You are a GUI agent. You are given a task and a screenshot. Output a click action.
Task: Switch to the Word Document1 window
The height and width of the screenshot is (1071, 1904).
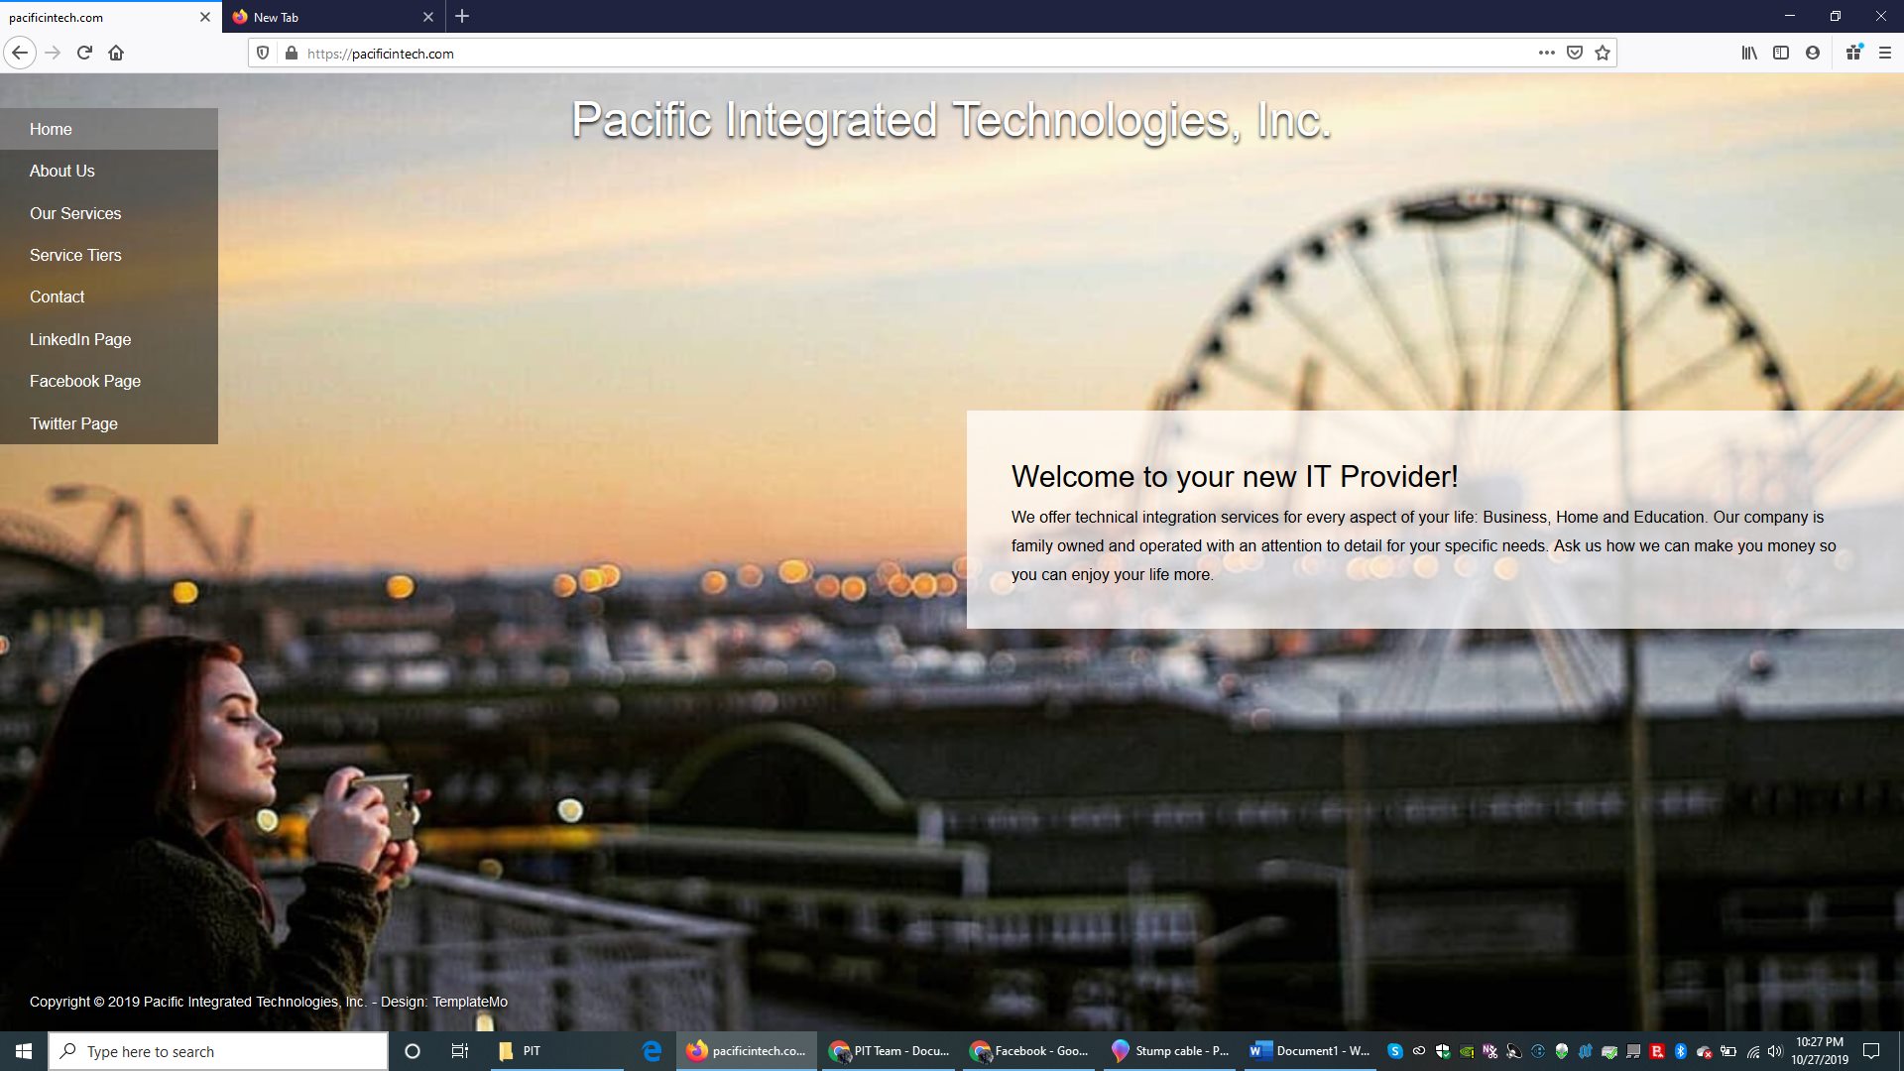click(x=1310, y=1051)
